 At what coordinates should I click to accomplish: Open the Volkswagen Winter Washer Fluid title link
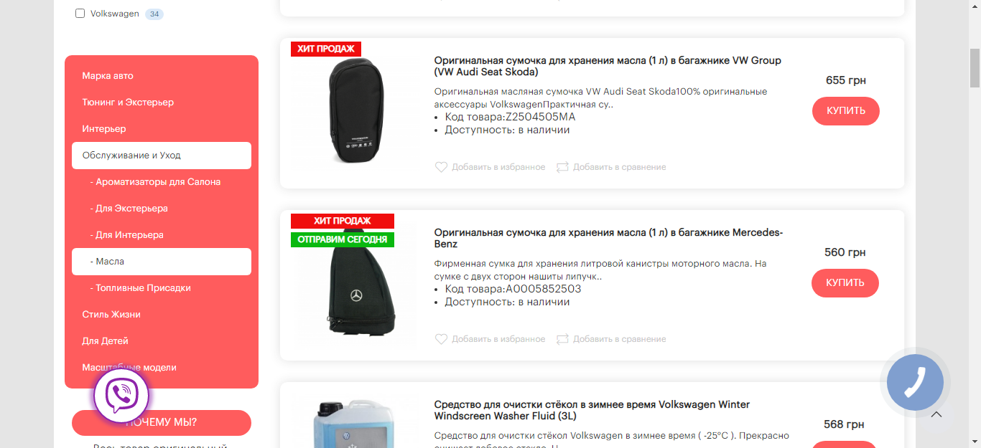[592, 410]
